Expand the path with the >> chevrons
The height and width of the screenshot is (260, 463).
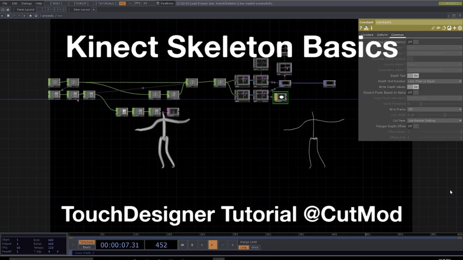coord(60,16)
